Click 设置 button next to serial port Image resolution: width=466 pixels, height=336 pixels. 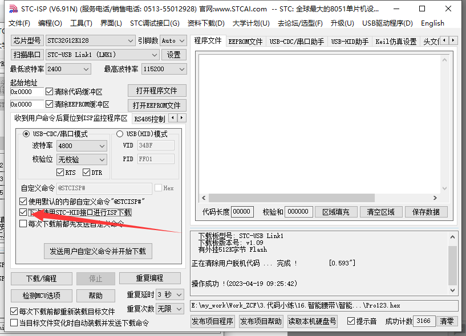coord(173,55)
